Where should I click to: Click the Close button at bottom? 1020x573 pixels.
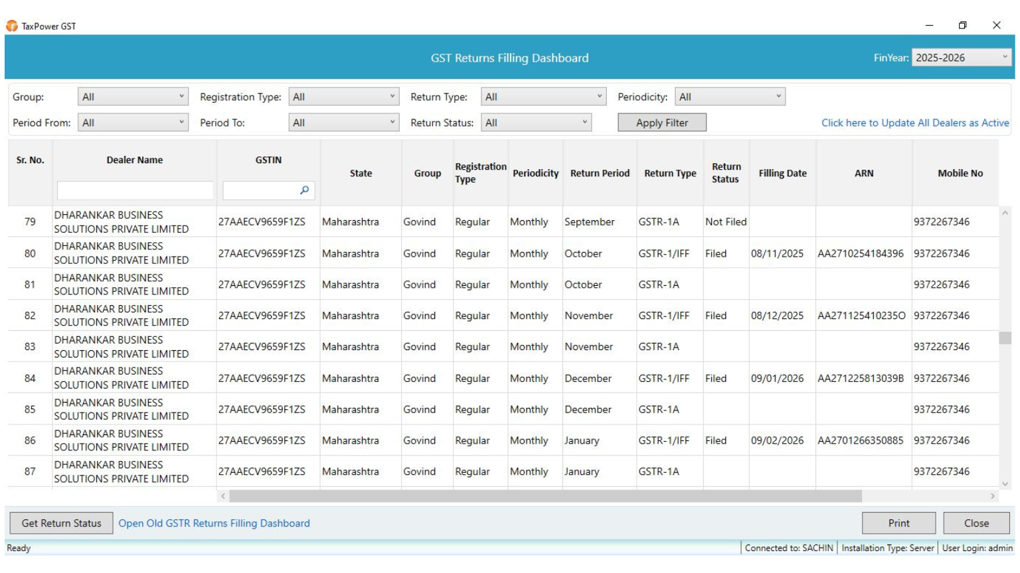pos(976,523)
